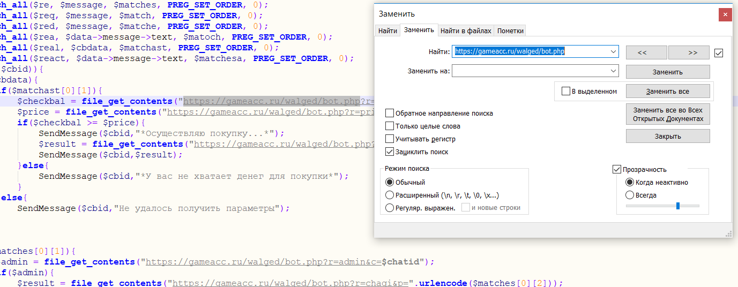Click the Закрыть button

668,136
